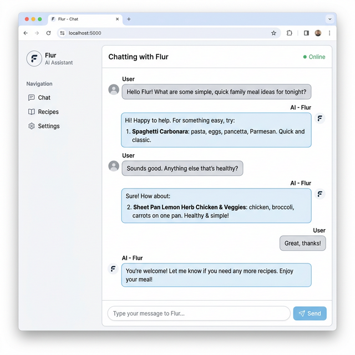Open Chat in the navigation
This screenshot has height=355, width=355.
[x=39, y=98]
